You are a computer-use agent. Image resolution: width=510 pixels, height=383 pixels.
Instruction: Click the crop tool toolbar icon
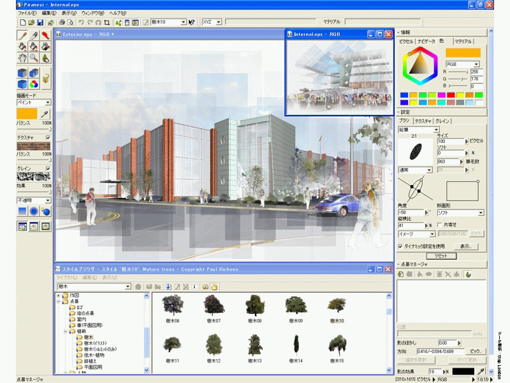click(107, 22)
